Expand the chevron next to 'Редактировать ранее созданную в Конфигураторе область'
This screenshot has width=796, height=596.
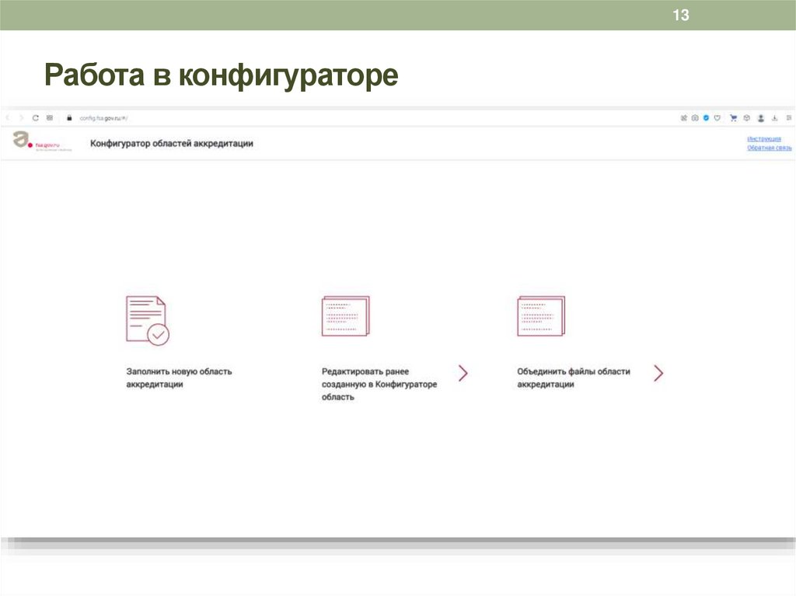pos(463,373)
